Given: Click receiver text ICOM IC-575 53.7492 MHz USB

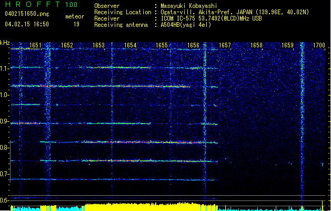Looking at the screenshot, I should [x=212, y=18].
